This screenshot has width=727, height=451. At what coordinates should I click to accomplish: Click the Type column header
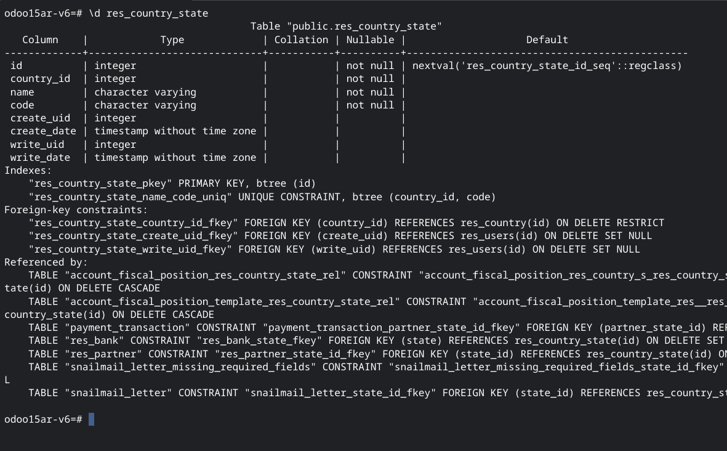pos(172,40)
